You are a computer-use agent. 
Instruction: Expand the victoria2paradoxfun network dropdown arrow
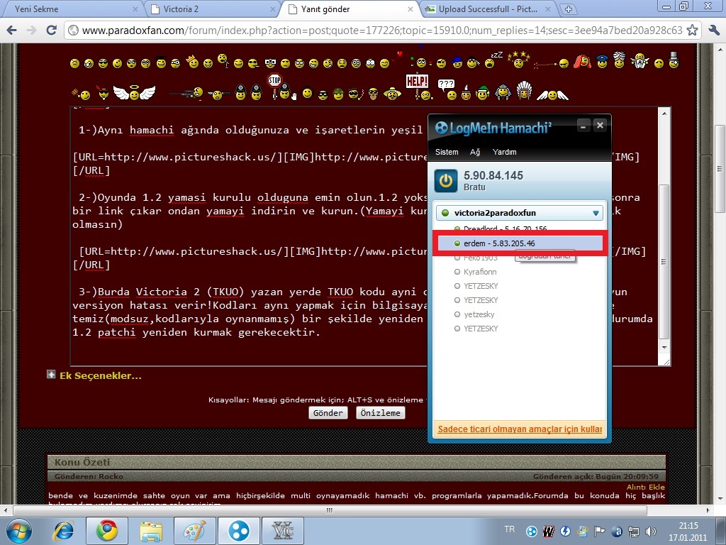(596, 213)
